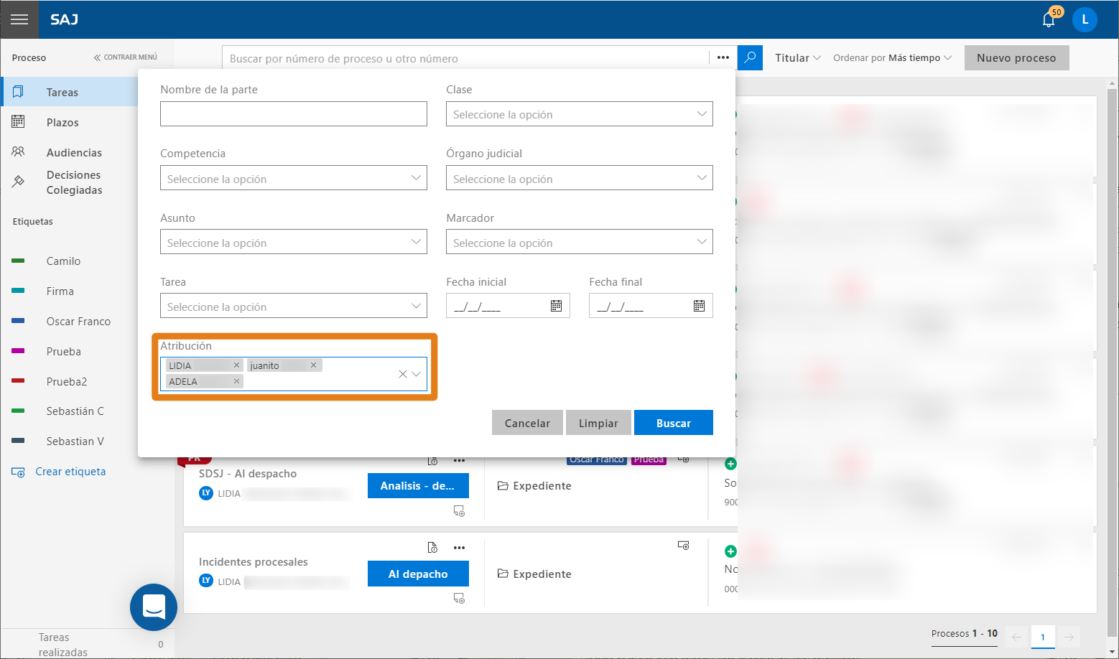Select the Sebastián C label
Screen dimensions: 1119x659
coord(75,411)
